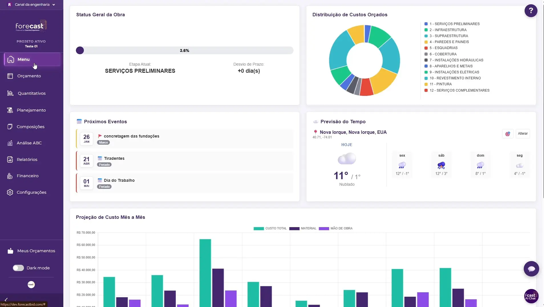
Task: Open the chat bubble floating button
Action: click(531, 269)
